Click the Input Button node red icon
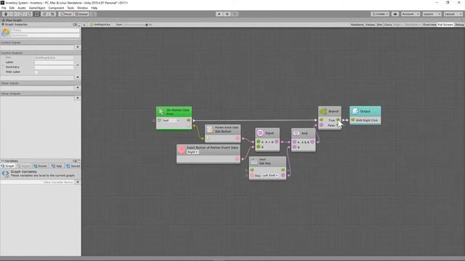Image resolution: width=465 pixels, height=261 pixels. (182, 150)
